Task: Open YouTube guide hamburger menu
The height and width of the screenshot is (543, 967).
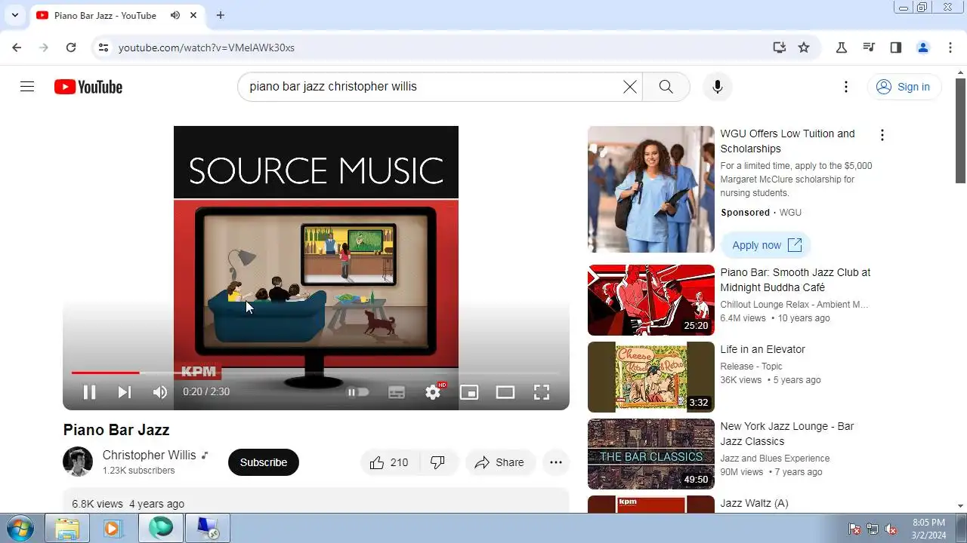Action: point(27,87)
